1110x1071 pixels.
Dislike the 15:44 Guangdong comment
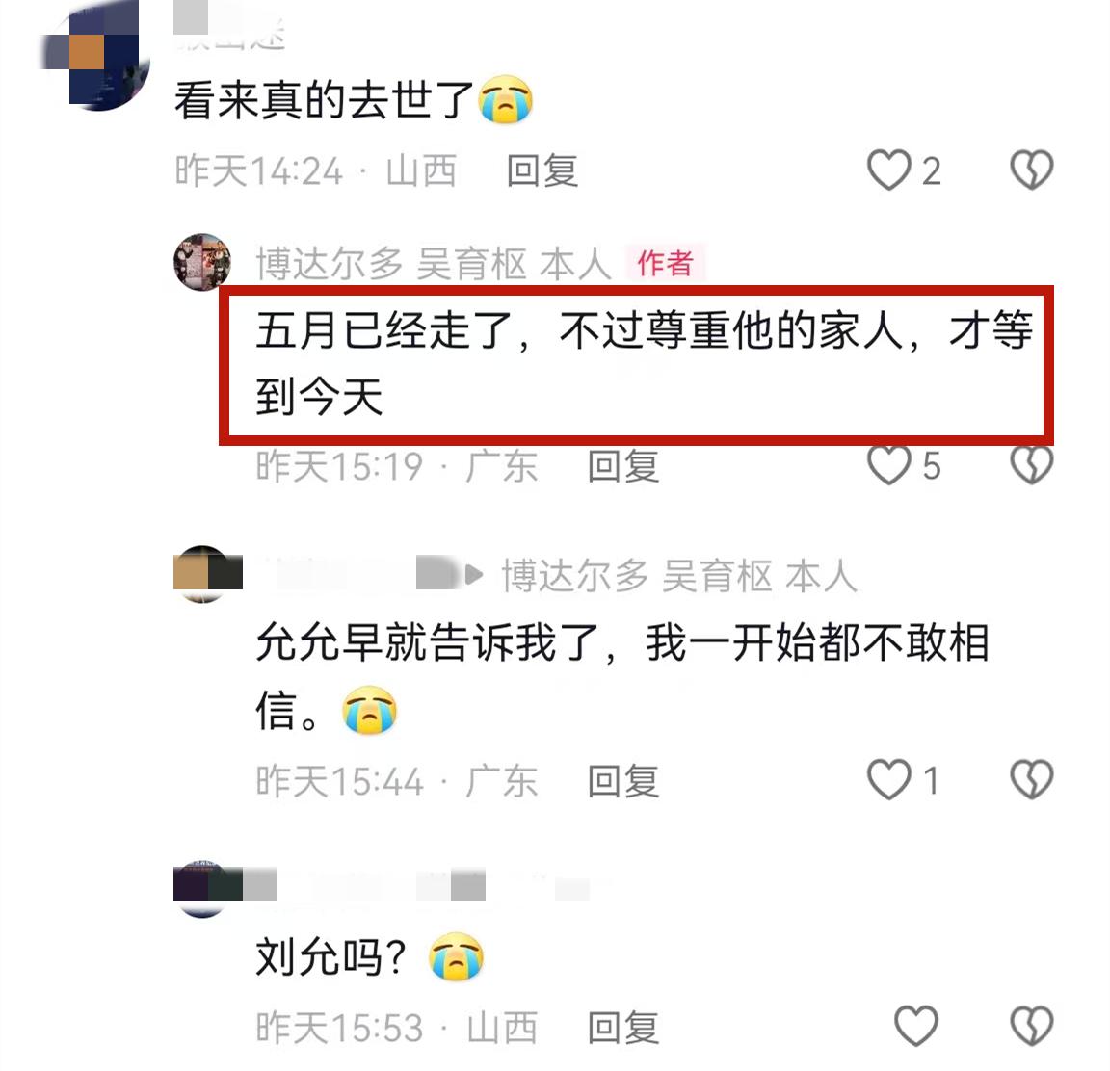(x=1031, y=779)
